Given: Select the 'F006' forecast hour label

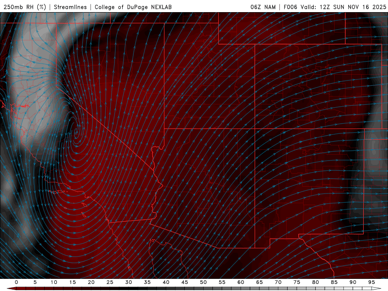Looking at the screenshot, I should tap(290, 7).
